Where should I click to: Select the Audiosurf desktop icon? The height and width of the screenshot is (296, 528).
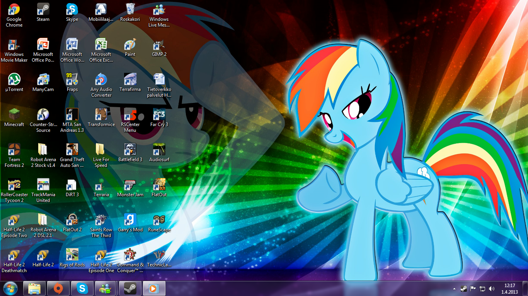pyautogui.click(x=159, y=153)
